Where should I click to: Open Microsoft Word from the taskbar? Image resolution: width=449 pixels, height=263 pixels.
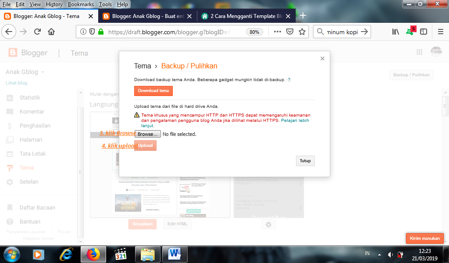[x=175, y=254]
